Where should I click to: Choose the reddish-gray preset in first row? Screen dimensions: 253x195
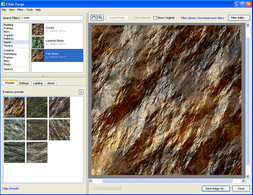pyautogui.click(x=60, y=107)
